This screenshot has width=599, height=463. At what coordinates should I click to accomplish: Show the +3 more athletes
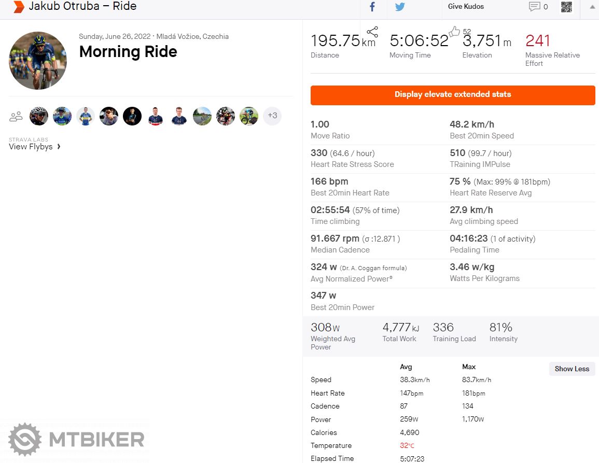click(272, 116)
